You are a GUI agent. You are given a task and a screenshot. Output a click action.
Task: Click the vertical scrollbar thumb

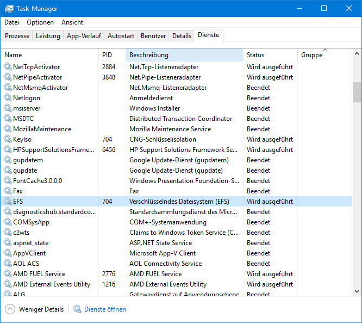(x=357, y=92)
